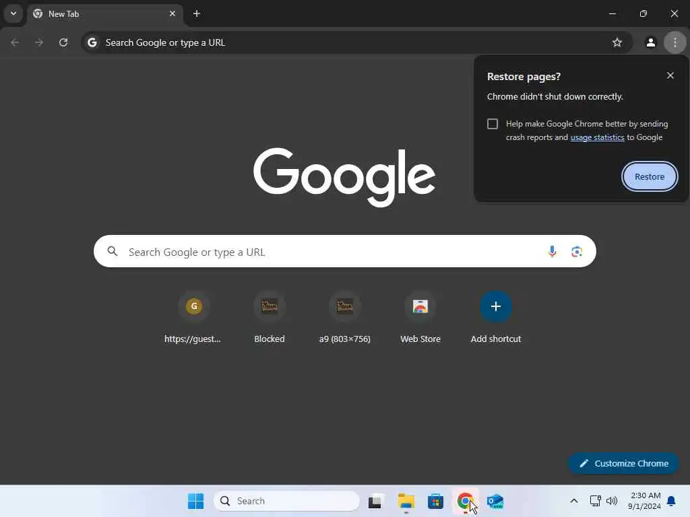Go back using the back arrow
The height and width of the screenshot is (517, 690).
click(15, 42)
